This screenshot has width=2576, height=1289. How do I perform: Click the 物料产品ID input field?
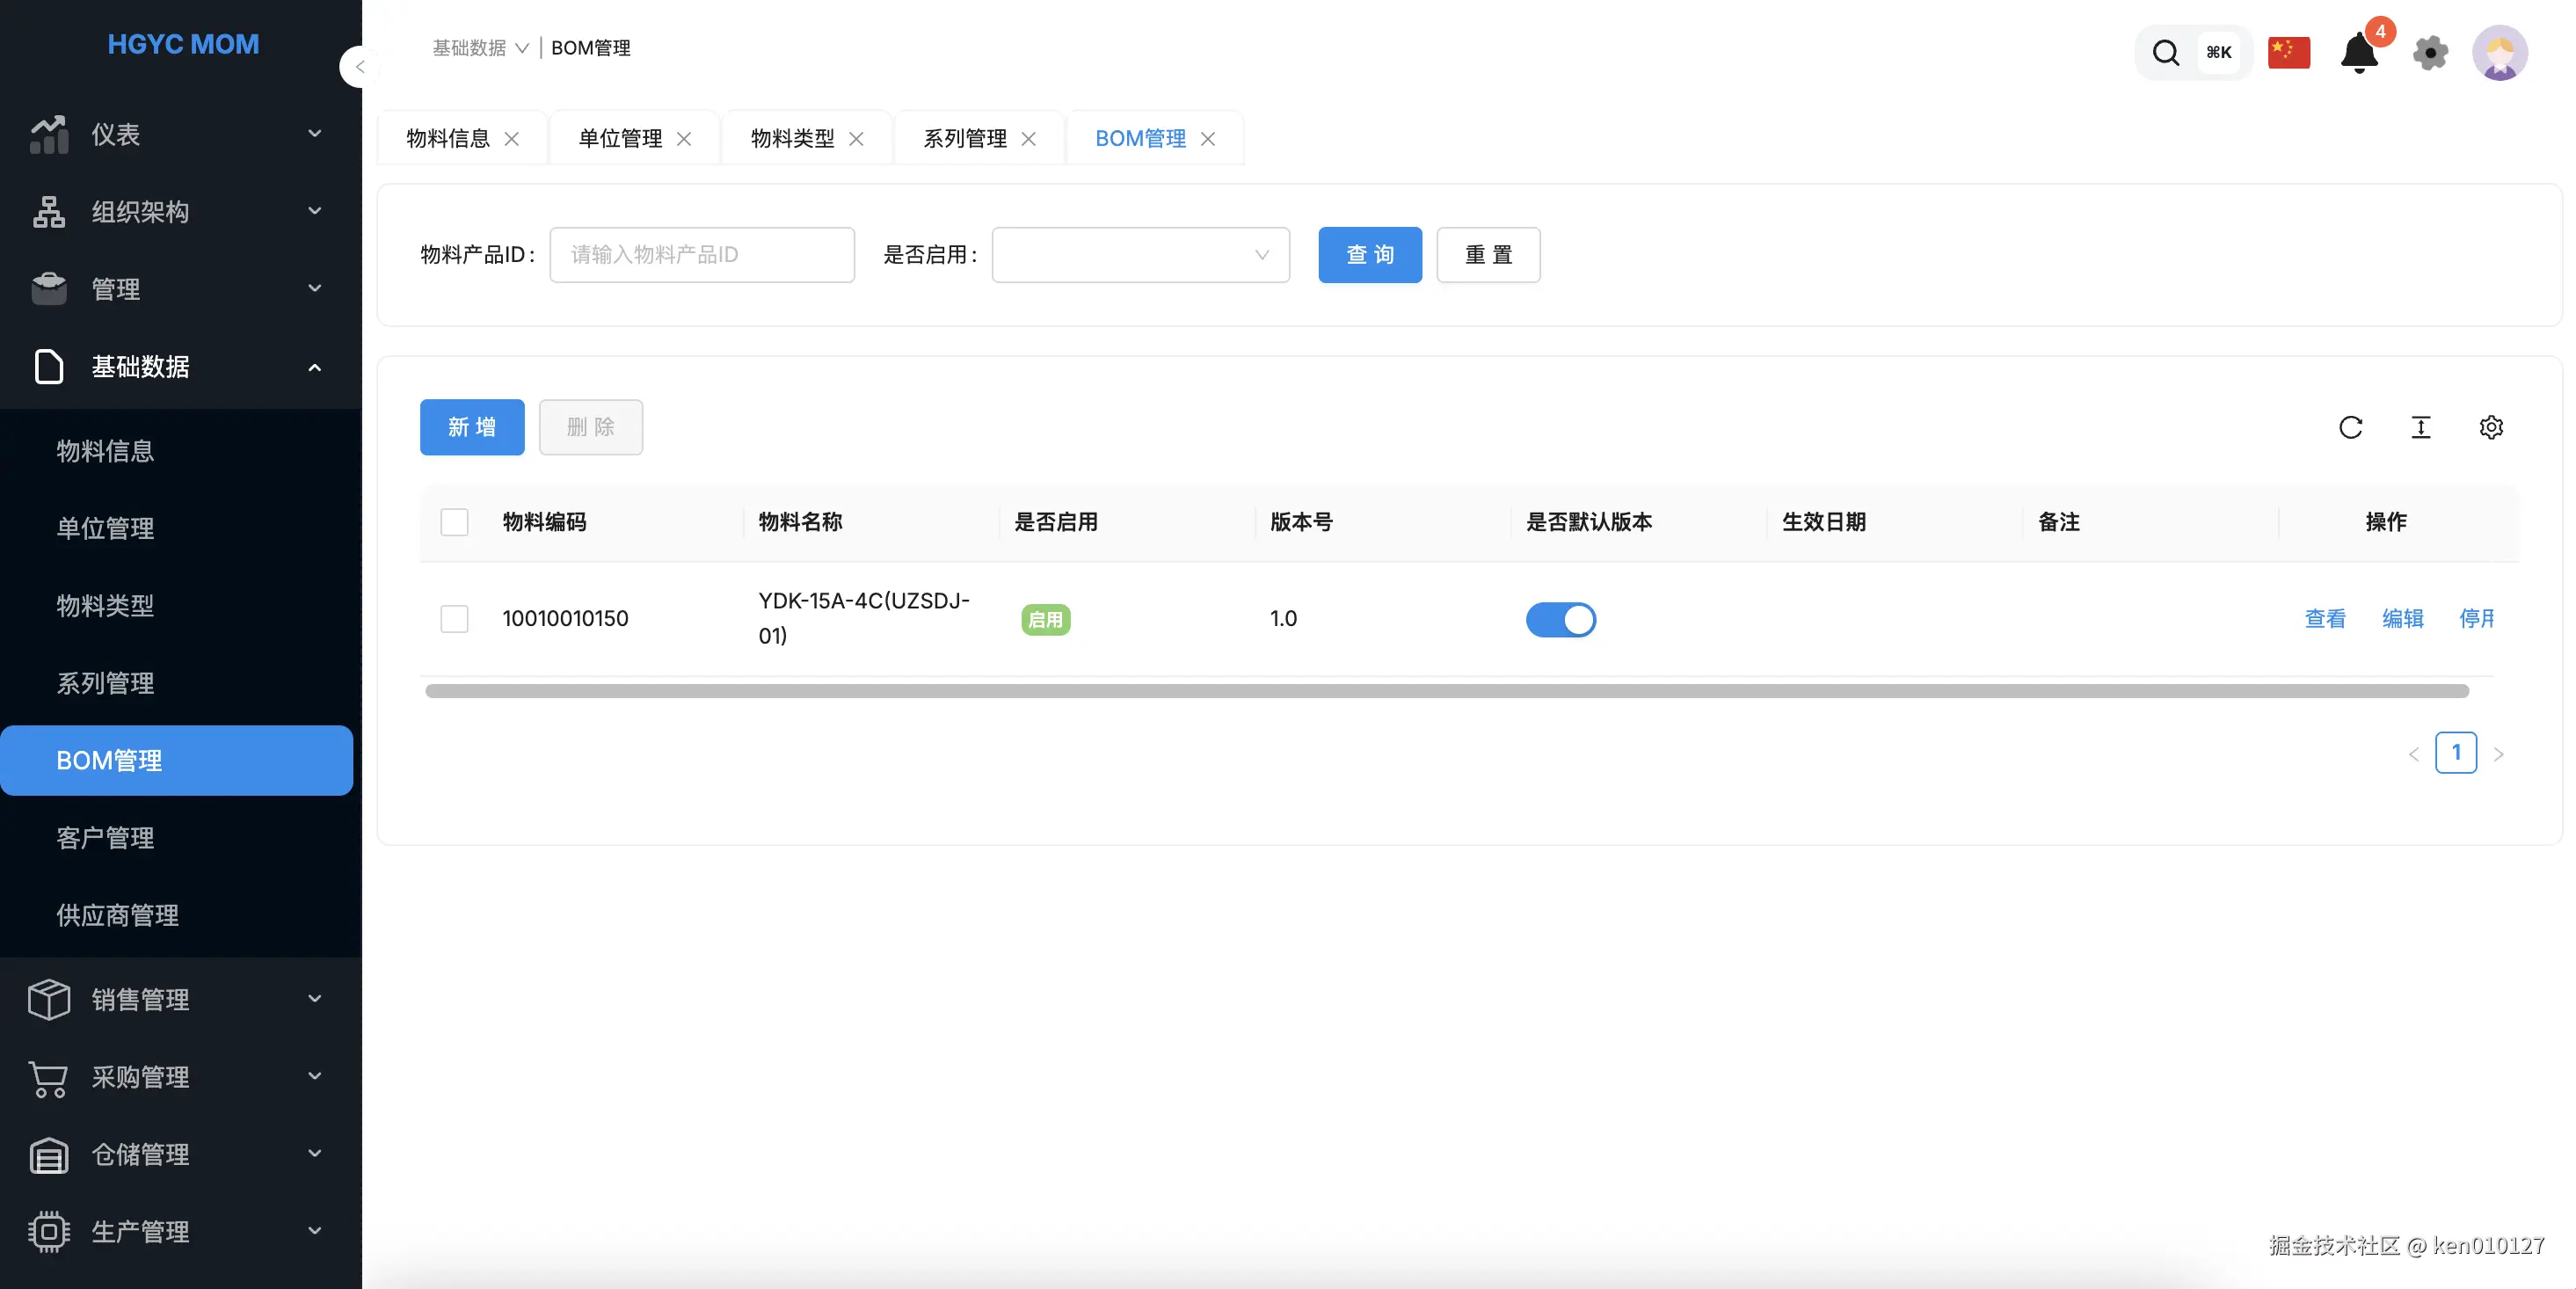click(x=701, y=255)
